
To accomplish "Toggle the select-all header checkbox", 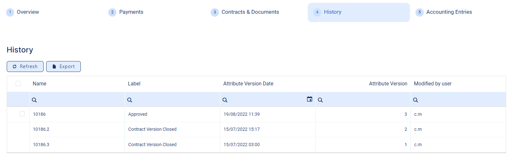I will [18, 83].
